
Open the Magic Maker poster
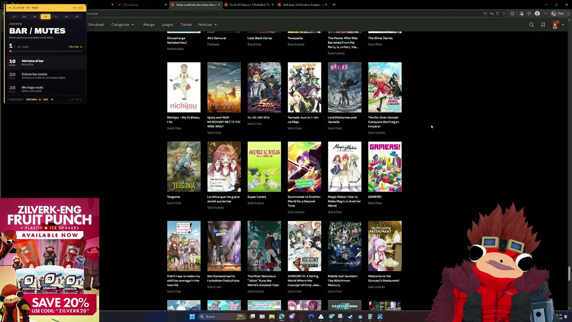[x=345, y=167]
